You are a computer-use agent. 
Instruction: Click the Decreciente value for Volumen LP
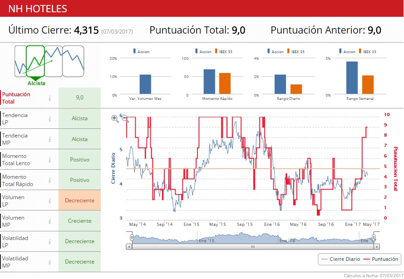click(x=79, y=200)
